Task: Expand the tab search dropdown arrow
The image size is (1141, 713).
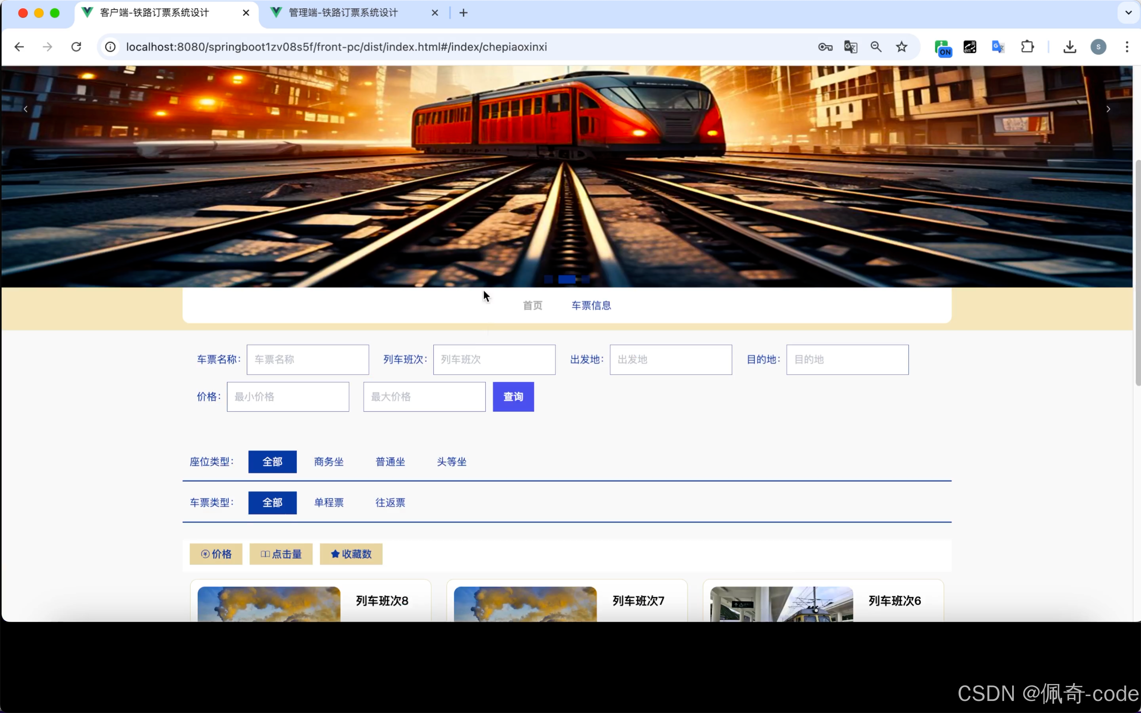Action: pos(1128,13)
